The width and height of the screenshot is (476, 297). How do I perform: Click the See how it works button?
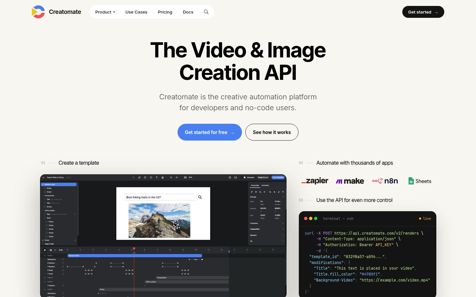(272, 132)
